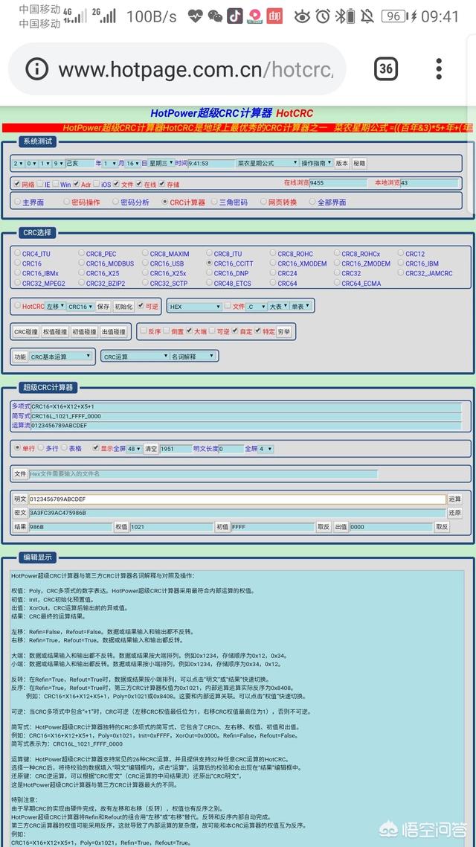Click the 清空 button
The width and height of the screenshot is (476, 847).
point(151,449)
